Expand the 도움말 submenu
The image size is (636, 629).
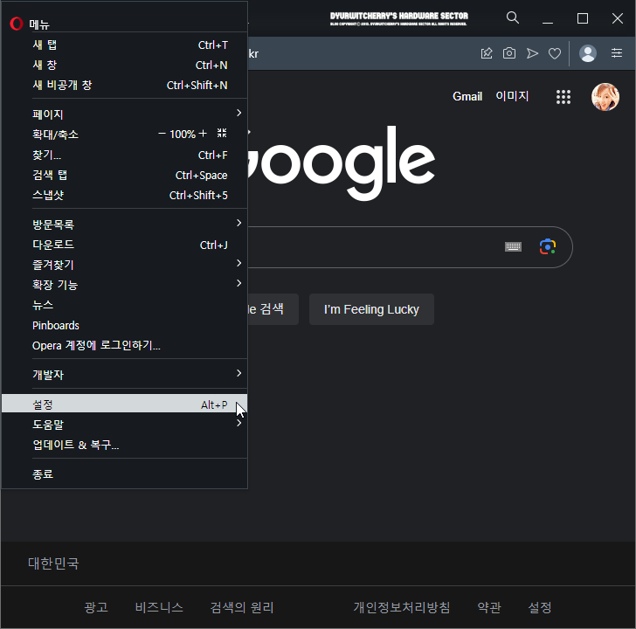click(x=125, y=425)
